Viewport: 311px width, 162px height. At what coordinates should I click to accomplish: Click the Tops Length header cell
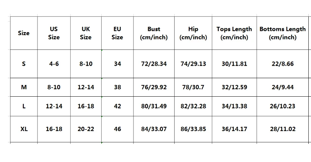coord(234,33)
